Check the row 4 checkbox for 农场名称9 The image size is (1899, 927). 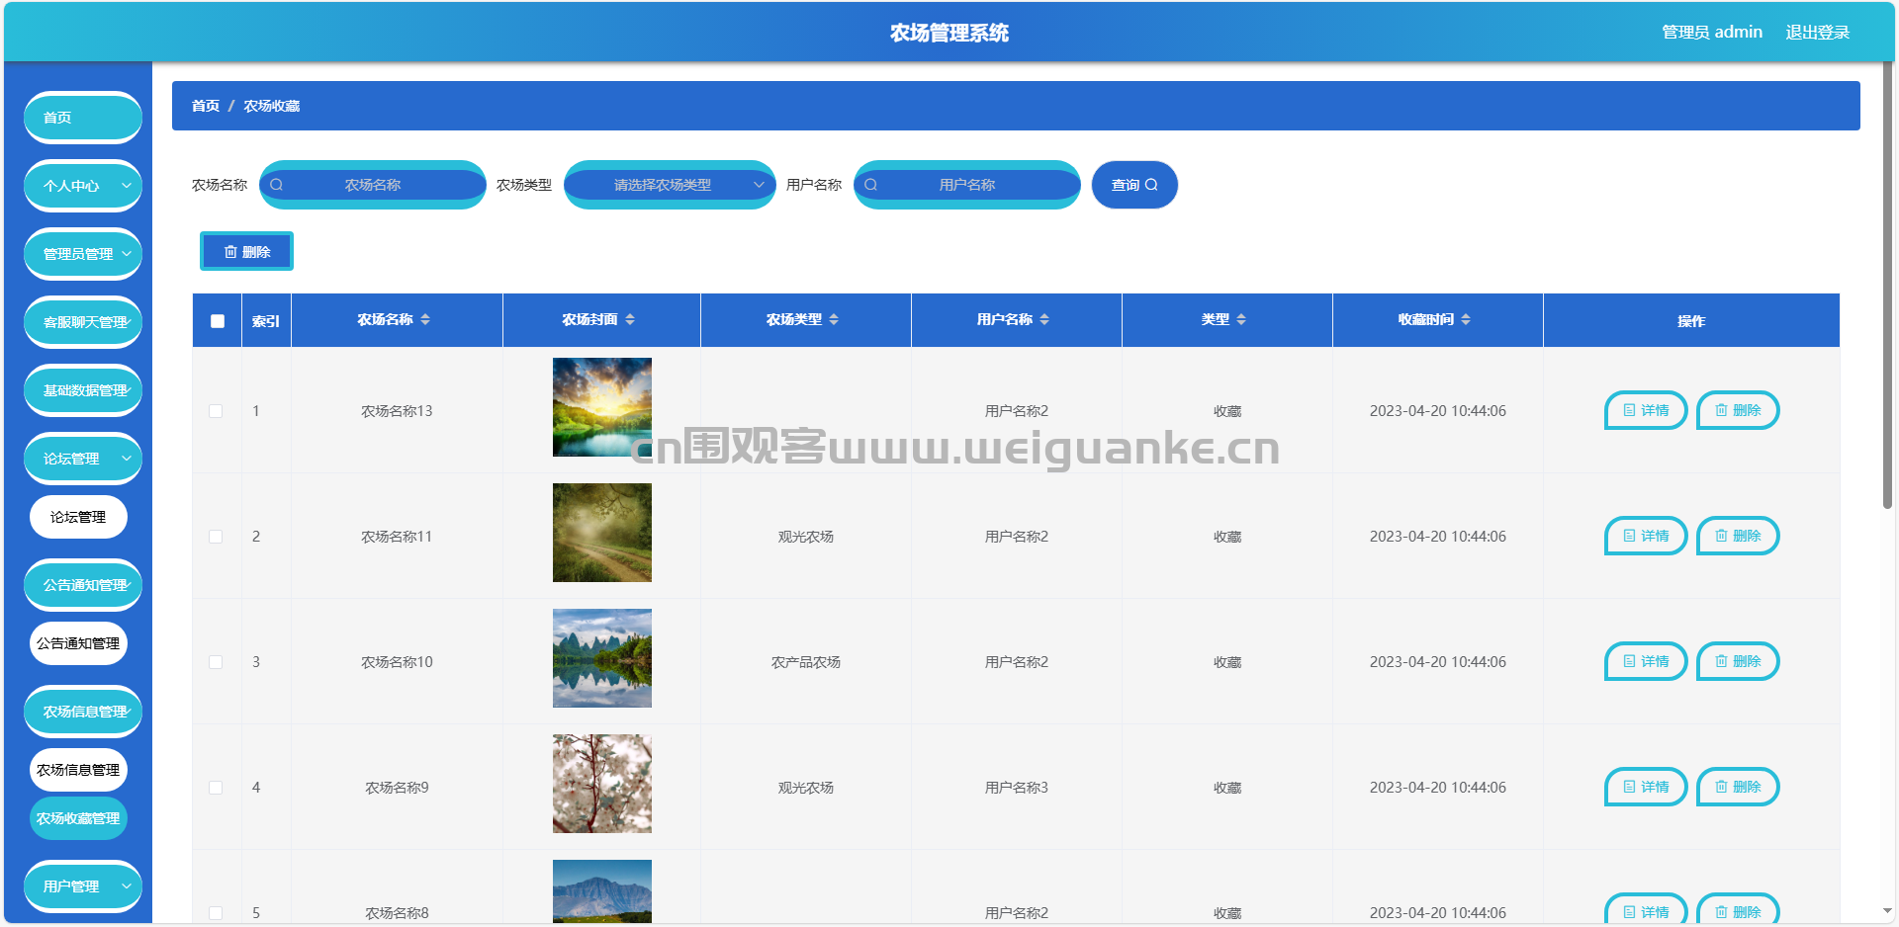216,788
